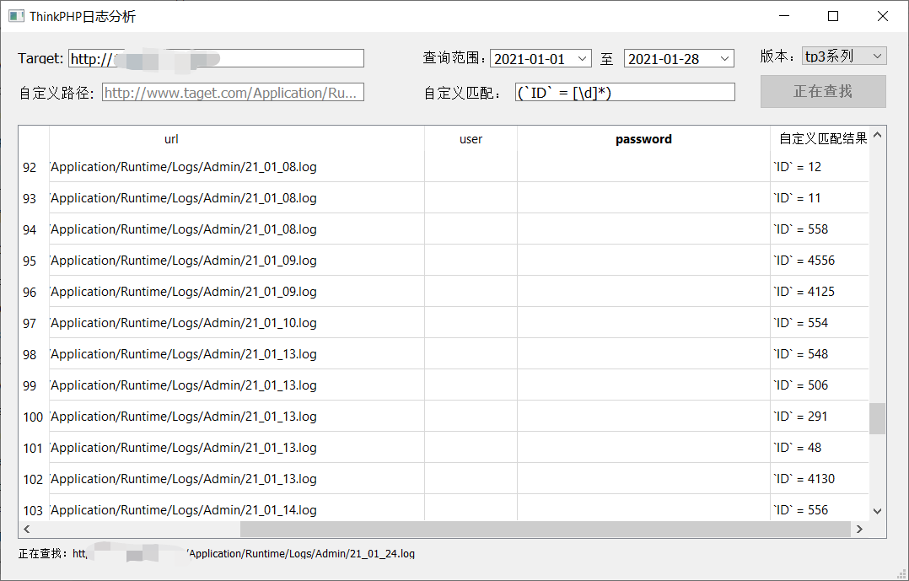Image resolution: width=909 pixels, height=581 pixels.
Task: Click the result cell `ID` = 4556
Action: coord(820,261)
